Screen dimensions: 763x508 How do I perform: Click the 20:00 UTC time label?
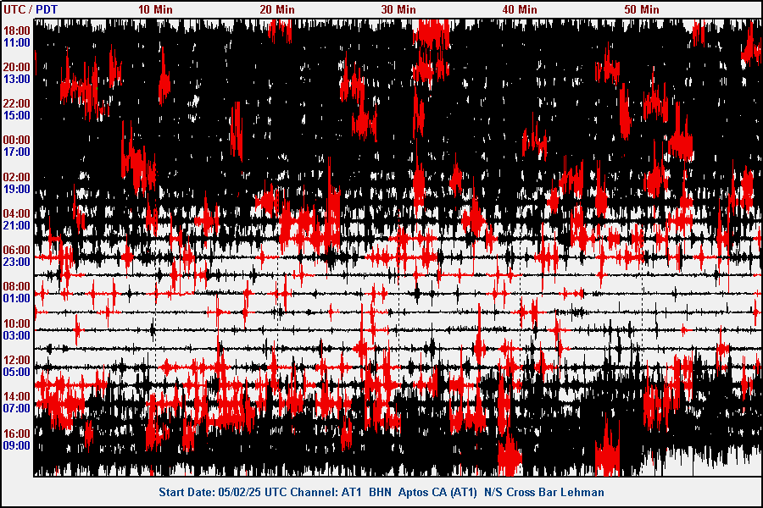pyautogui.click(x=17, y=67)
